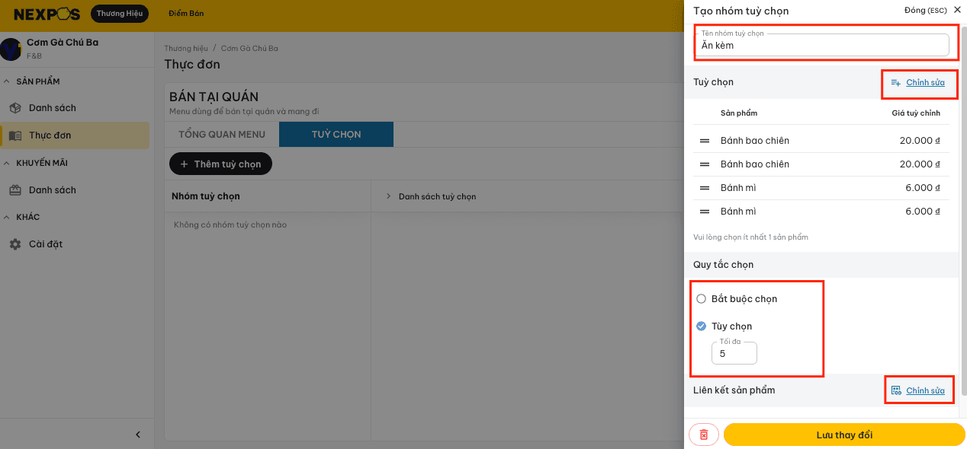Click the Thêm tuỳ chọn button
The width and height of the screenshot is (967, 449).
(220, 164)
